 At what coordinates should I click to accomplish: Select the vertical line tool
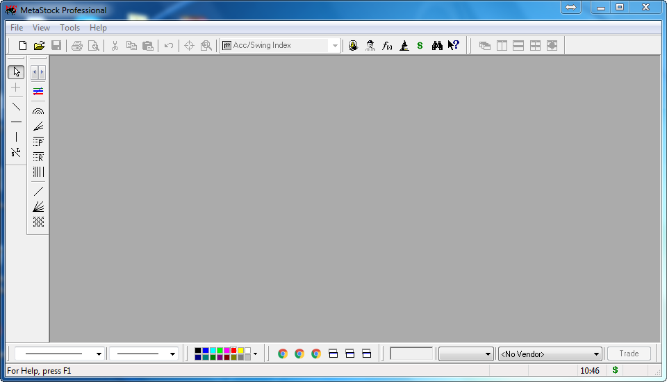point(16,137)
